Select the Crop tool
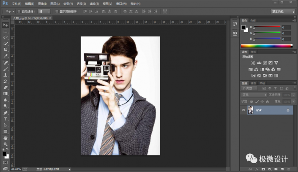The height and width of the screenshot is (172, 298). (5, 49)
